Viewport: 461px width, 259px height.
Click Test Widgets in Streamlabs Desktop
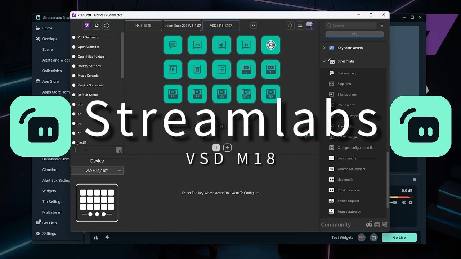(342, 237)
